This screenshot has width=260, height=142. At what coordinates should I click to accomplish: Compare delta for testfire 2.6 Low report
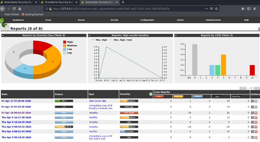pos(252,132)
